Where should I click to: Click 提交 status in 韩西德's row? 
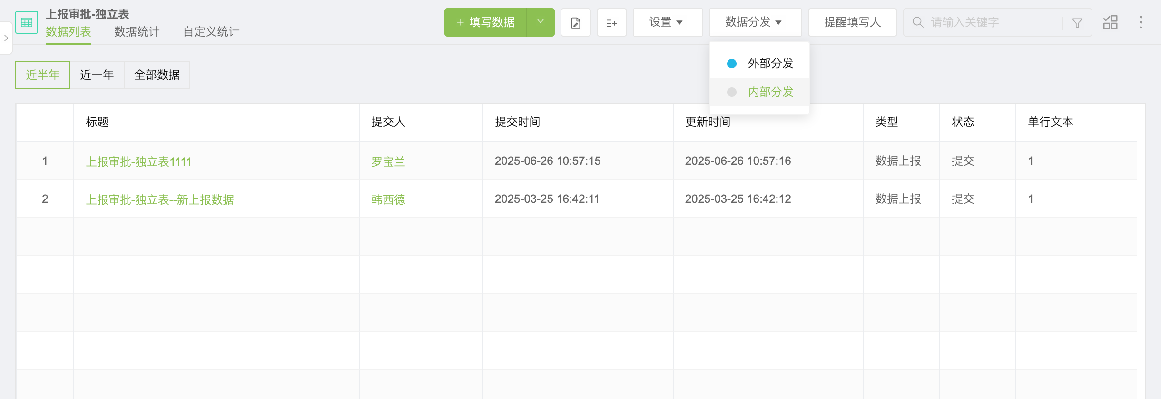pyautogui.click(x=963, y=199)
